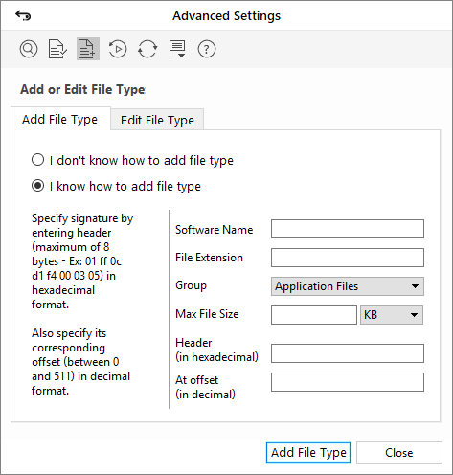
Task: Open the magnifier scan settings icon
Action: pos(29,49)
